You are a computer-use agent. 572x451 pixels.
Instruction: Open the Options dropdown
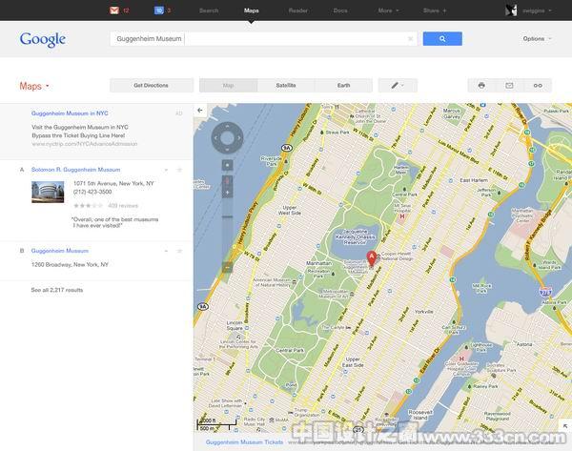[537, 39]
